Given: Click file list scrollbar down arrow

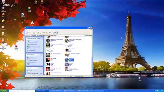Looking at the screenshot, I should 92,75.
